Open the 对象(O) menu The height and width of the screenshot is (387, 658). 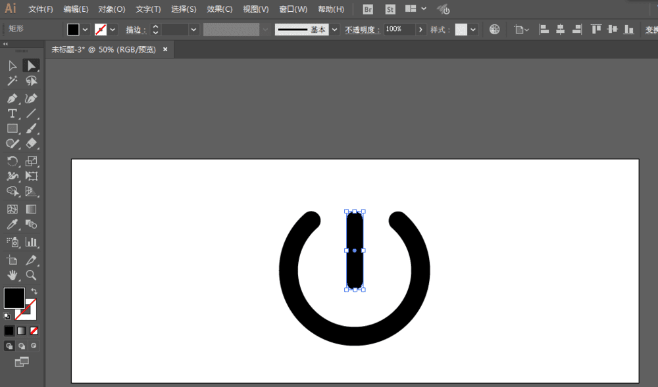pos(112,9)
